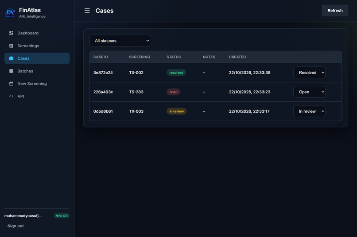Click the API code brackets icon

[11, 96]
